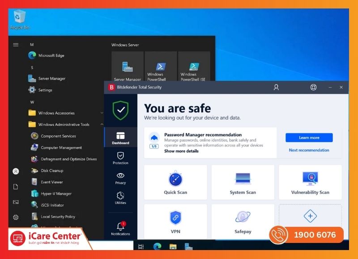Open the Bitdefender support lifebuoy icon
Image resolution: width=358 pixels, height=259 pixels.
(313, 87)
